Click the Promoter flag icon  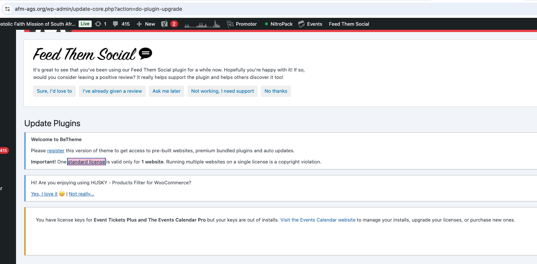coord(230,24)
